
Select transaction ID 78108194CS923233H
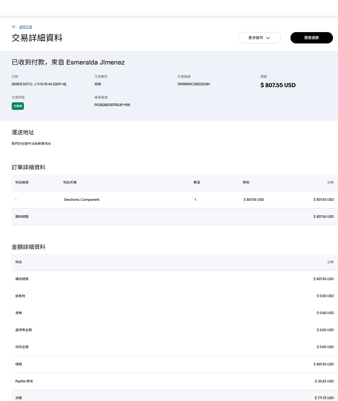(193, 84)
